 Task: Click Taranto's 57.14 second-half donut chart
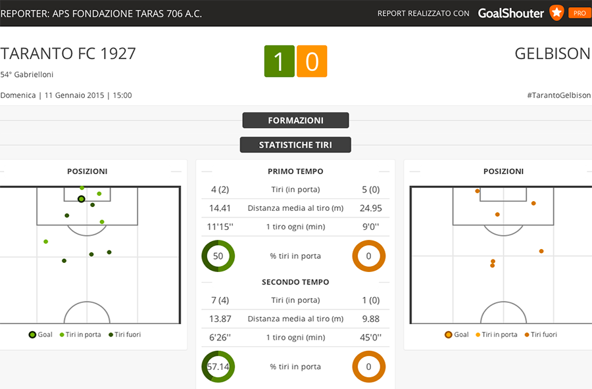[218, 367]
